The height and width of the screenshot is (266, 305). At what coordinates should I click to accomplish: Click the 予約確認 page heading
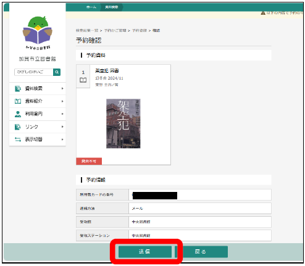coord(89,40)
